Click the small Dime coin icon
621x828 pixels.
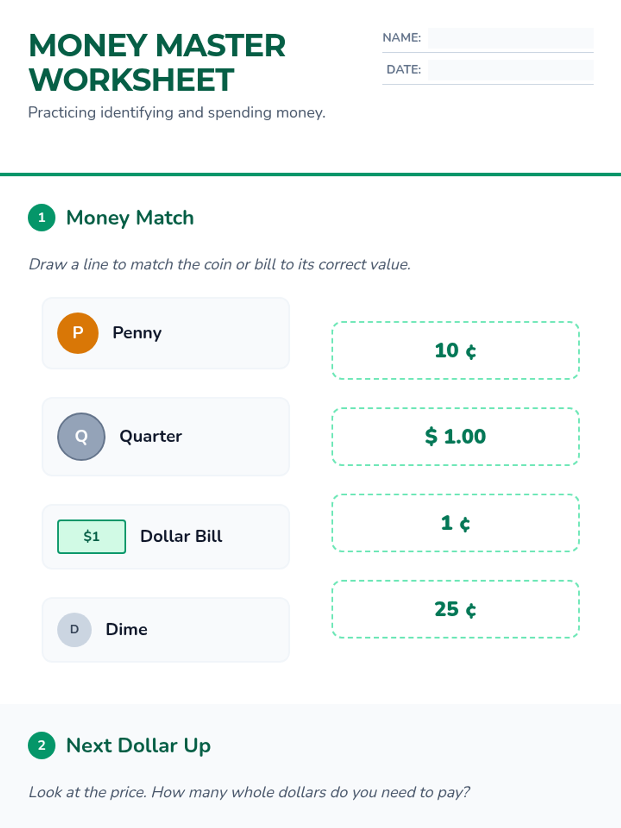click(x=75, y=629)
